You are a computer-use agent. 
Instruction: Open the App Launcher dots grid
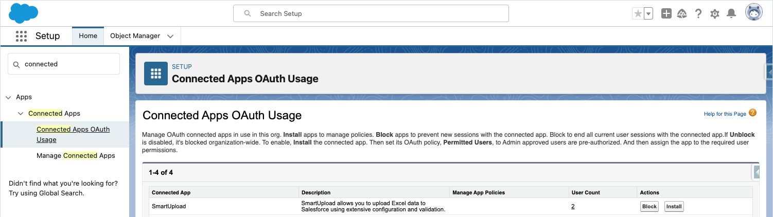point(21,36)
